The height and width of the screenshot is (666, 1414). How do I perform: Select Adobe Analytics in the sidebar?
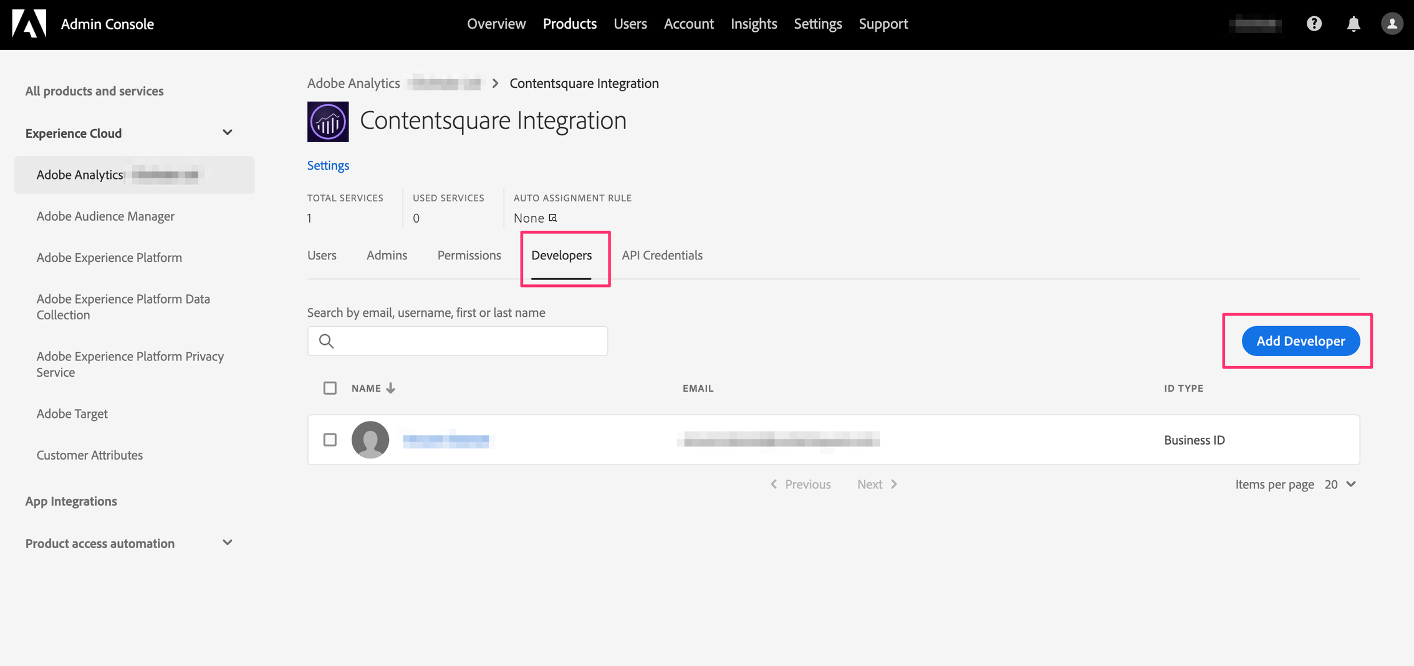click(134, 175)
